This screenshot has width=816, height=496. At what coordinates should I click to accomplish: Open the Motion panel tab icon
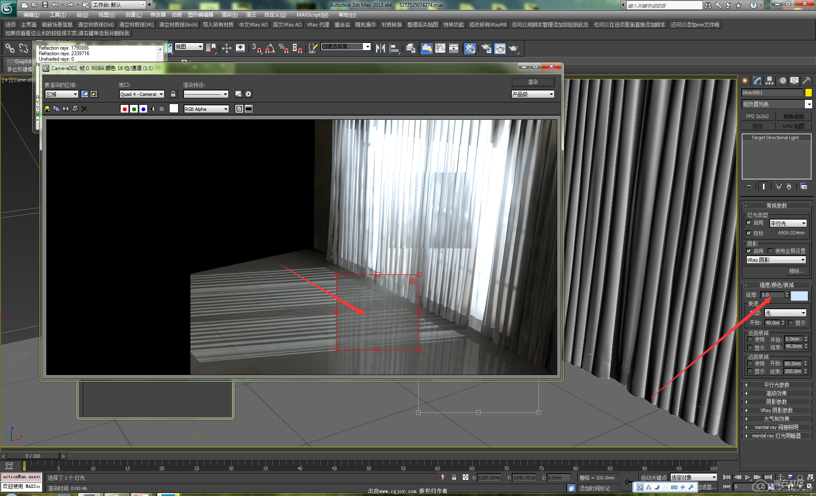(782, 80)
